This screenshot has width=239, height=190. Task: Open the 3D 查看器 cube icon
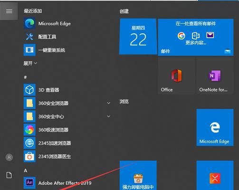click(29, 90)
